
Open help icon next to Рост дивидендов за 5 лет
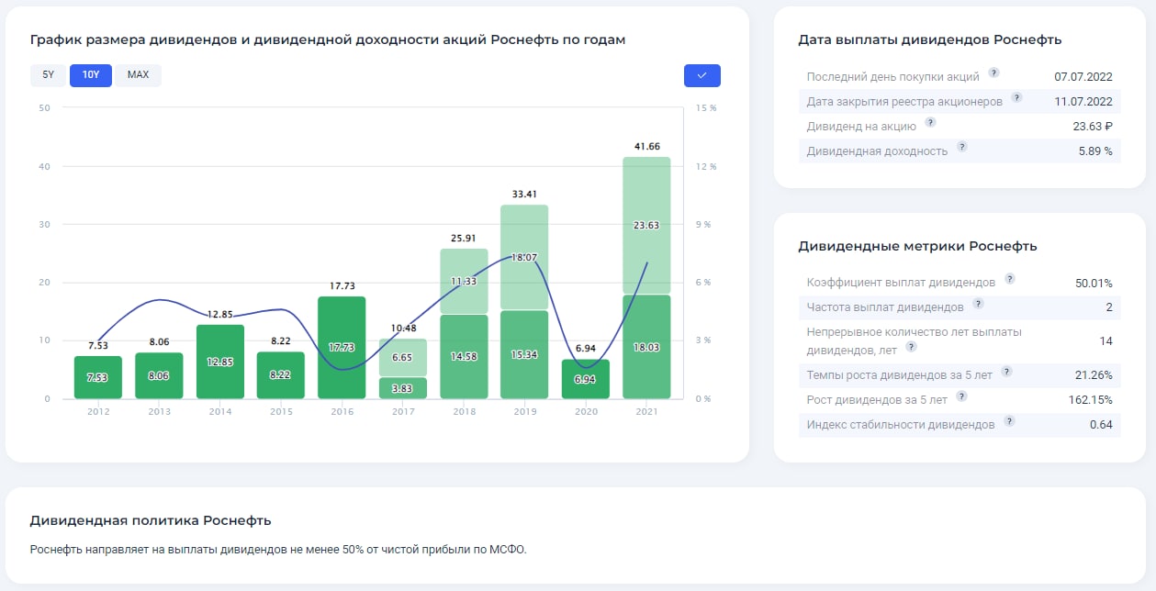961,396
